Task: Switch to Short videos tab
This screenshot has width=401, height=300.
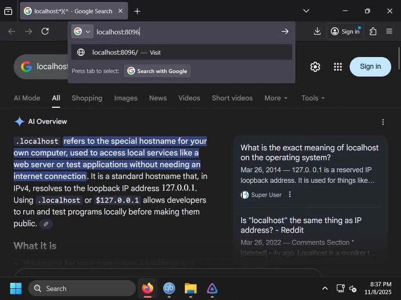Action: pyautogui.click(x=232, y=98)
